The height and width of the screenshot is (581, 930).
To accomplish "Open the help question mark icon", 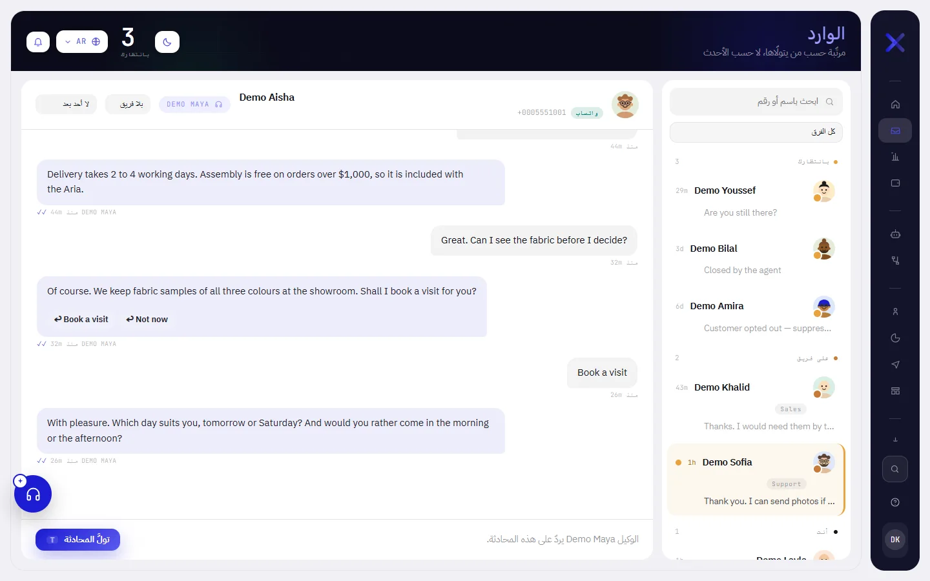I will [x=895, y=502].
